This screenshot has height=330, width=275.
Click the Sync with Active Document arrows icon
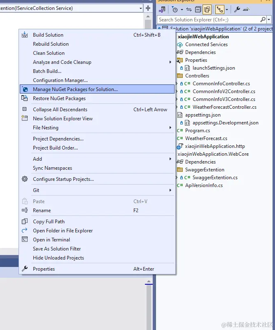click(x=189, y=9)
